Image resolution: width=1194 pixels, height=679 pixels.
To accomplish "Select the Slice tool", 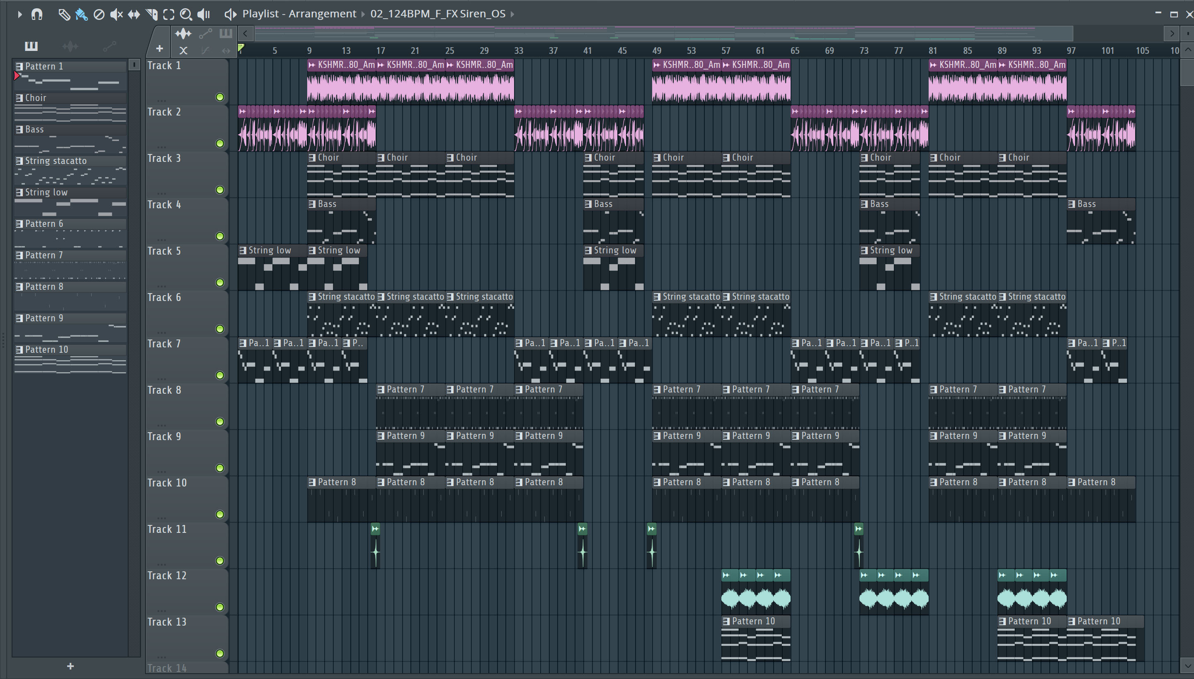I will 151,14.
